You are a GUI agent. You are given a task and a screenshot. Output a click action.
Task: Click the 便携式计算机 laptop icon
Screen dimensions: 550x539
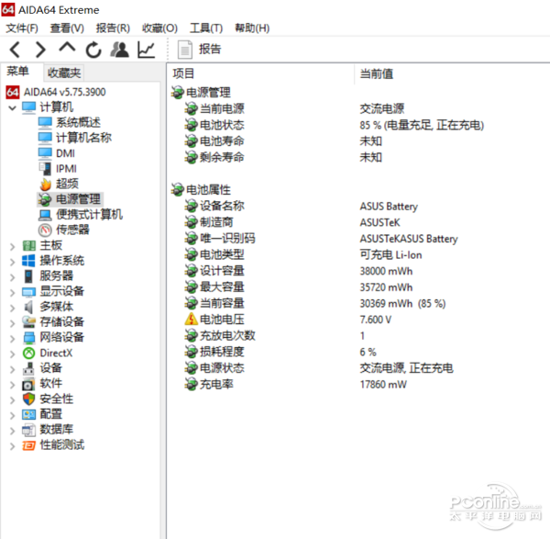[x=45, y=215]
